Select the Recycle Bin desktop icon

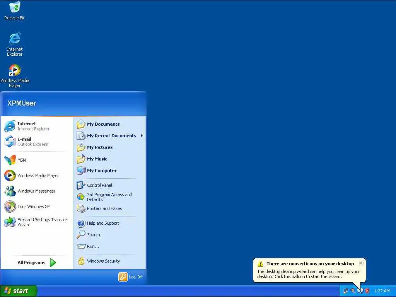coord(15,10)
